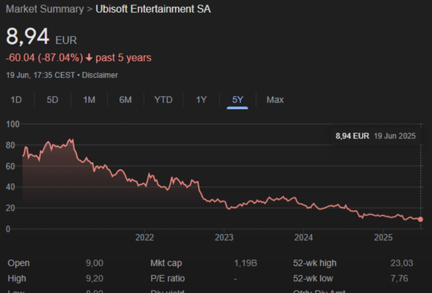Screen dimensions: 432x293
Task: Click the Open value 9,00
Action: [95, 263]
